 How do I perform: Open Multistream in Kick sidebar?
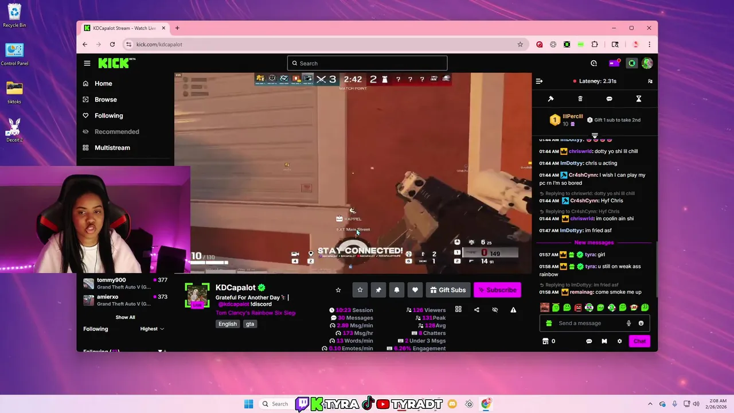click(x=106, y=147)
